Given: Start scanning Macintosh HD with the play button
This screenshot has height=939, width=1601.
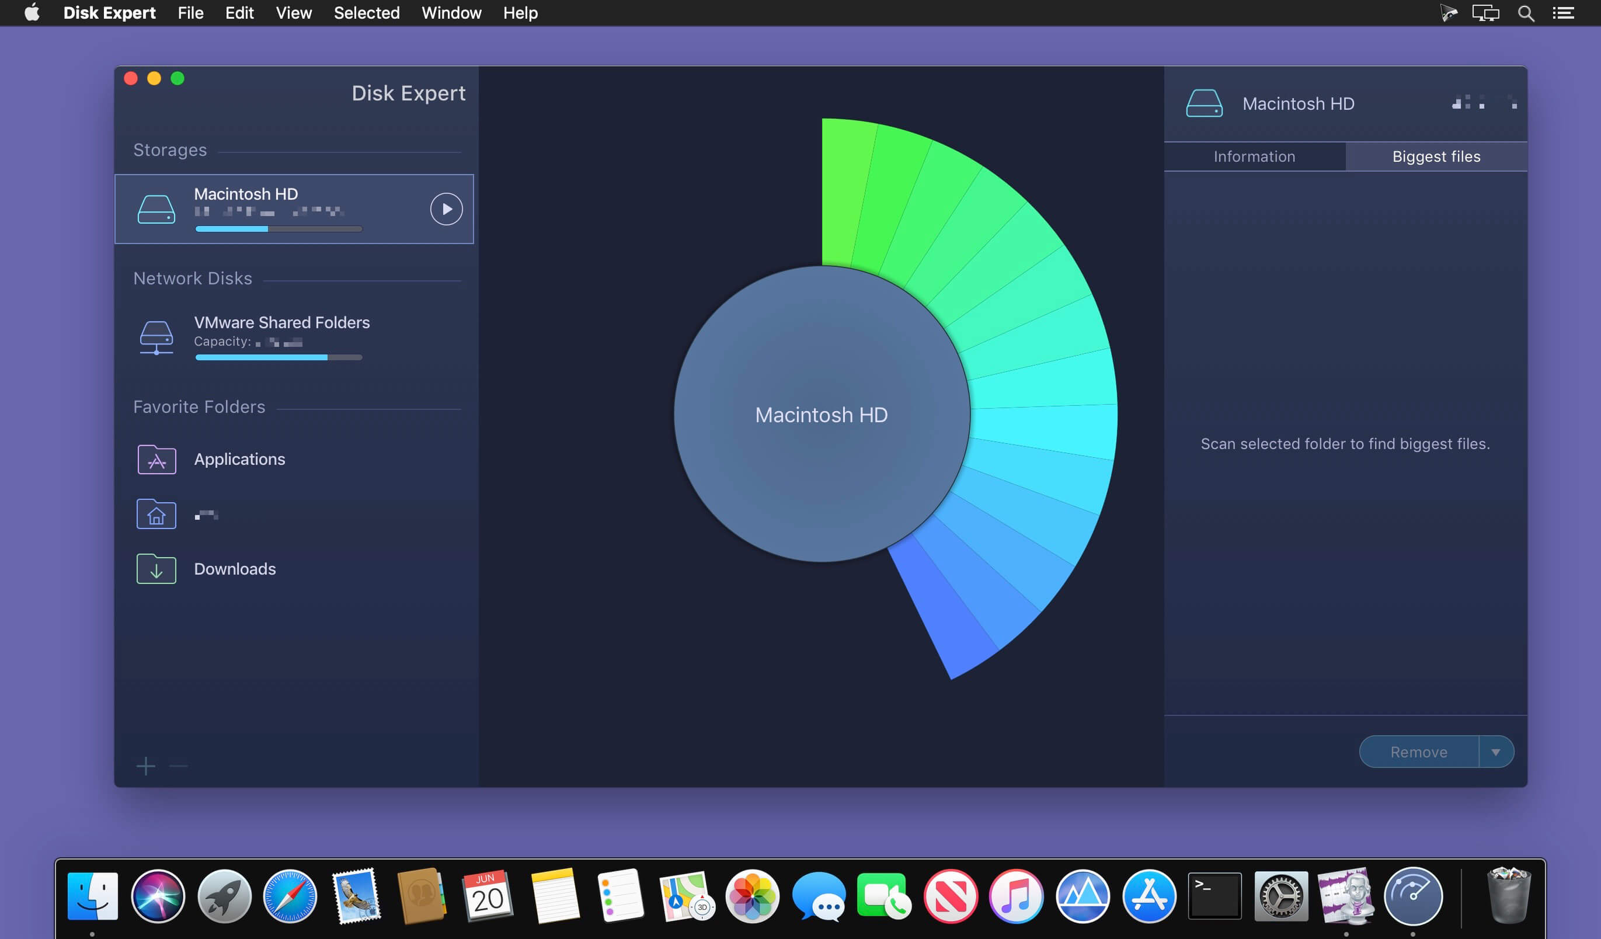Looking at the screenshot, I should coord(446,208).
